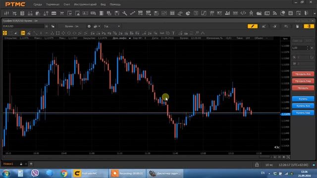Click the chart settings gear icon
Image resolution: width=317 pixels, height=178 pixels.
coord(89,26)
